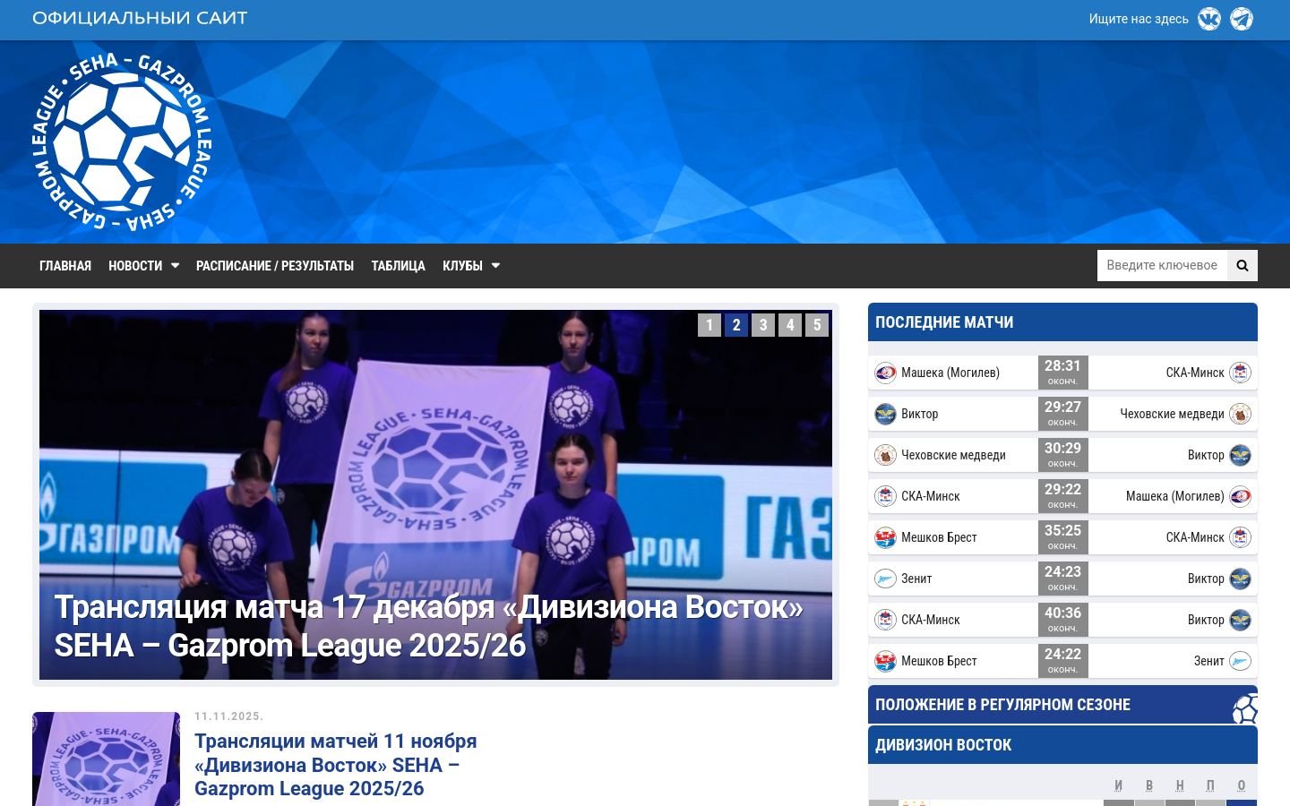Click Положение в регулярном сезоне header

1062,705
